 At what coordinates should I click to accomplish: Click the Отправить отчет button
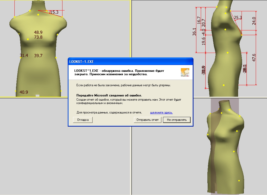(x=148, y=120)
